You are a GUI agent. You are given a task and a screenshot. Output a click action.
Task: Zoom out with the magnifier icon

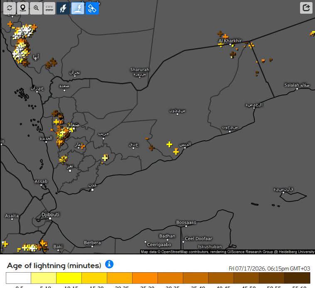(x=36, y=8)
